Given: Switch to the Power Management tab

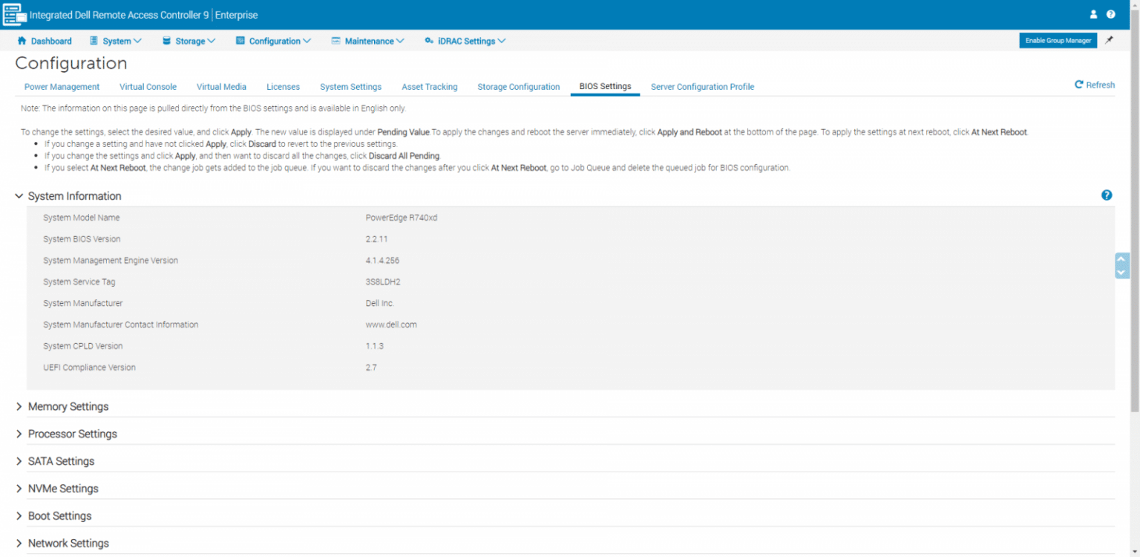Looking at the screenshot, I should (62, 87).
